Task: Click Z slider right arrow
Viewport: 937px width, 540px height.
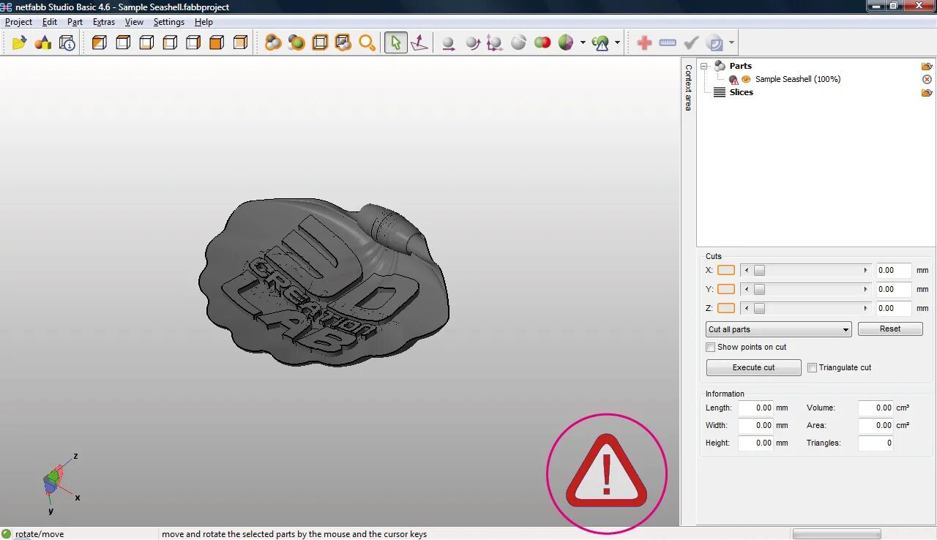Action: point(865,308)
